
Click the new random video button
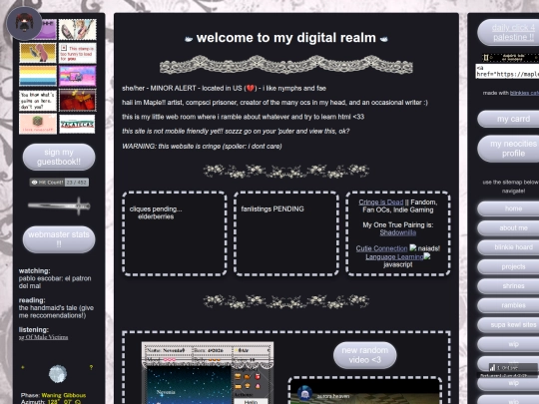[364, 355]
